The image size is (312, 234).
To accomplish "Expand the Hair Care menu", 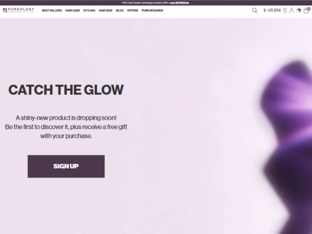I will 73,11.
